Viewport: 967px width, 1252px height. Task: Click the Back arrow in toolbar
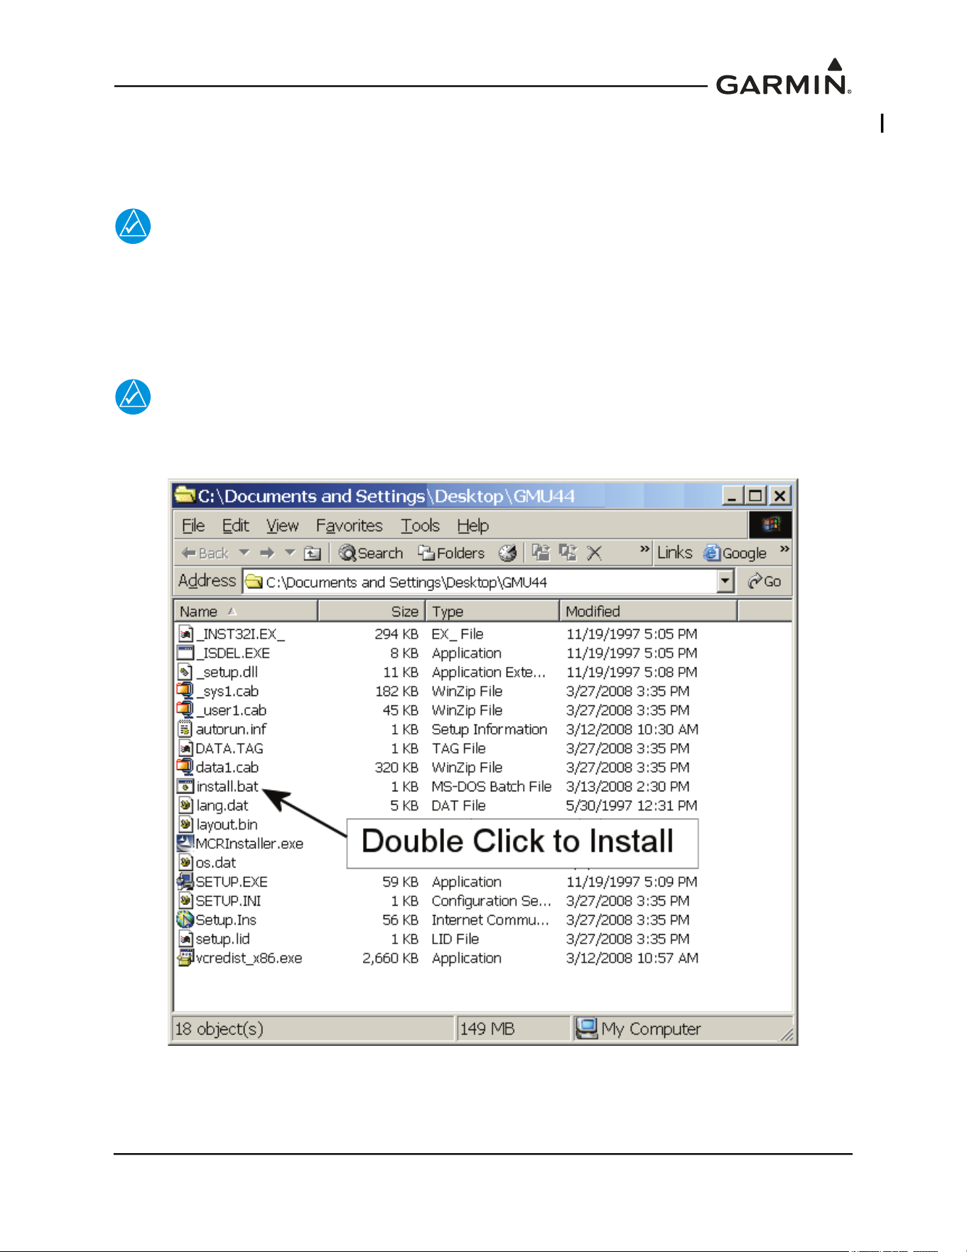[x=205, y=553]
